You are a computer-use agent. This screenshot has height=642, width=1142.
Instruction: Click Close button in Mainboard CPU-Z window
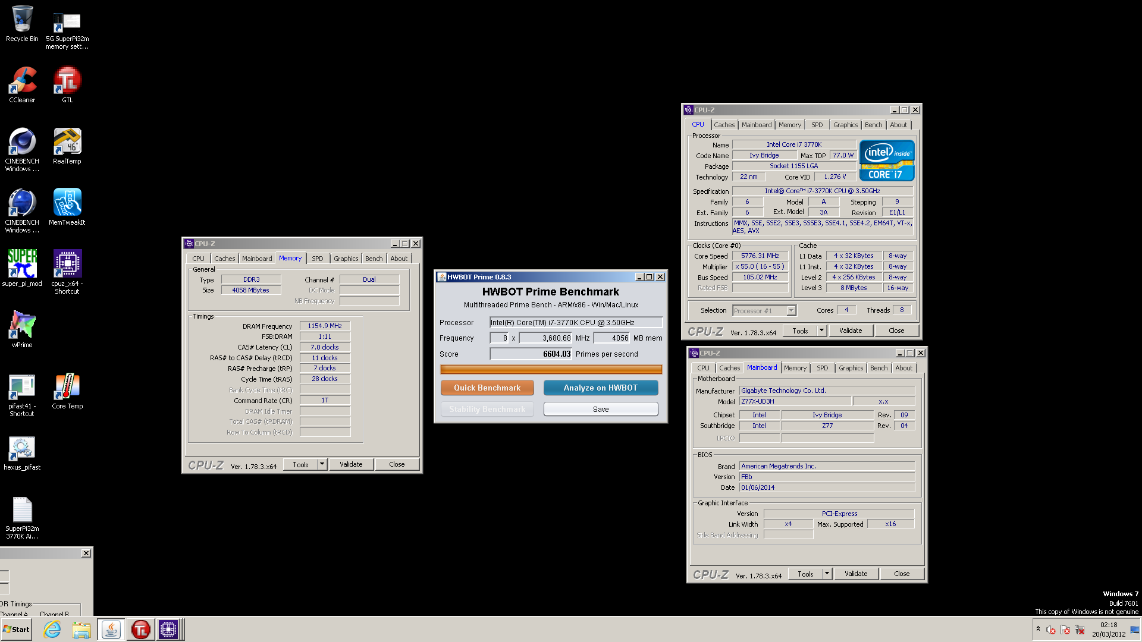(x=902, y=574)
